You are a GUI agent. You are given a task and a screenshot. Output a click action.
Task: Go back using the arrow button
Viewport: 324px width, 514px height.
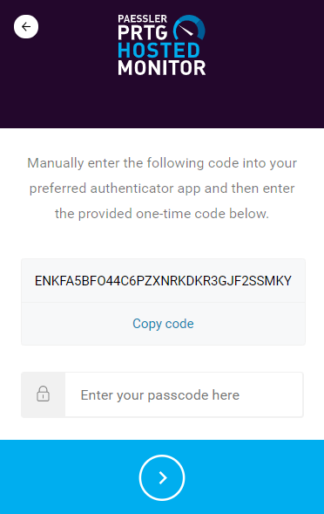[26, 26]
